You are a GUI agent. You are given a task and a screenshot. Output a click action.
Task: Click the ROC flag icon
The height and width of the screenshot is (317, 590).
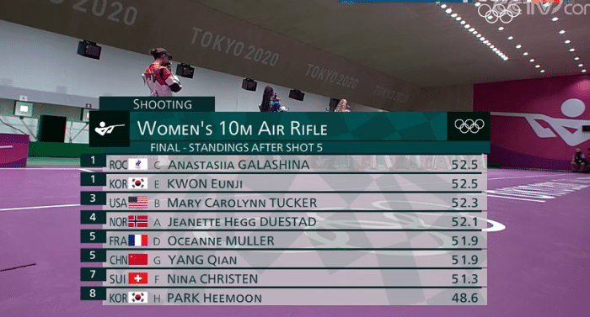[x=138, y=165]
